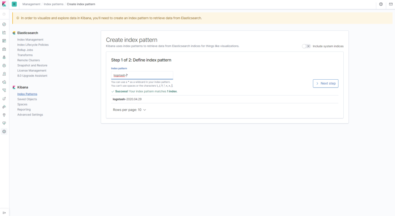
Task: Open Visualize chart icon in sidebar
Action: [x=4, y=33]
